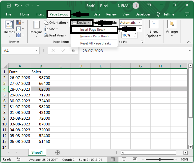Viewport: 194px width, 163px height.
Task: Click Cancel X in formula bar
Action: [x=53, y=51]
